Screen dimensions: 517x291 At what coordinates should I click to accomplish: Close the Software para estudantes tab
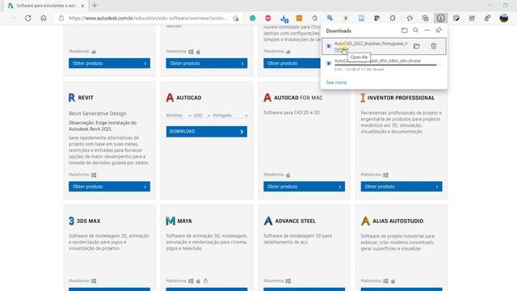(82, 6)
